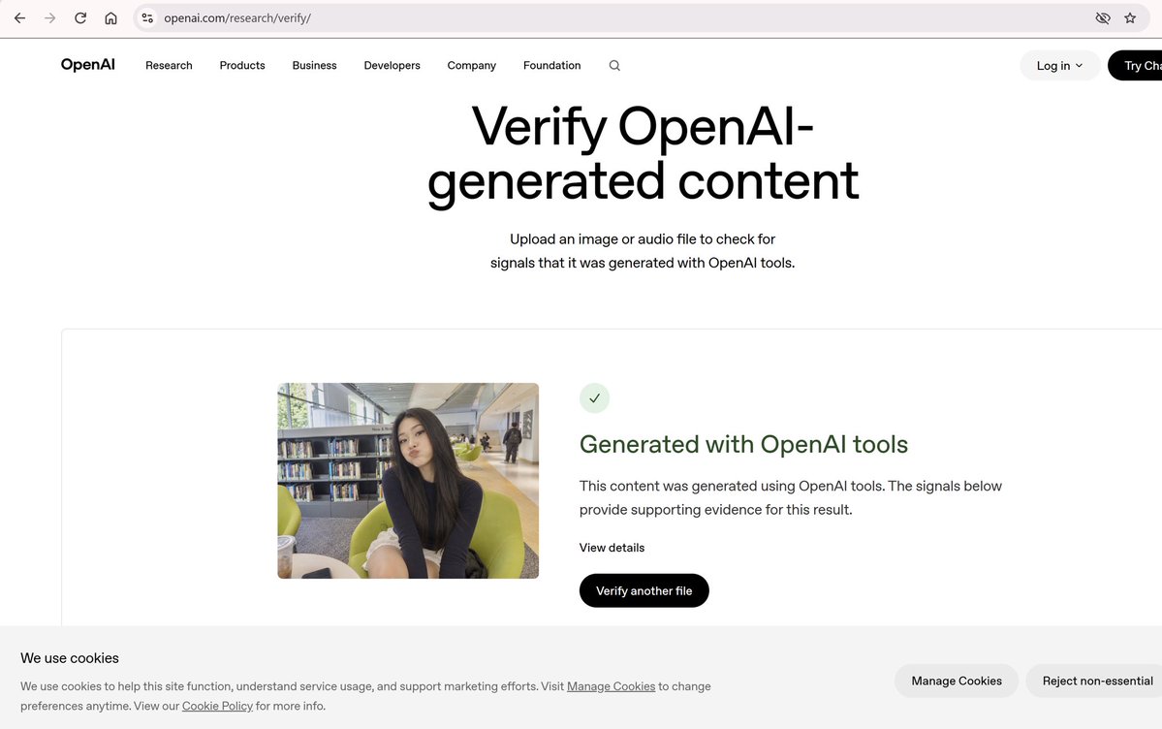Click the Manage Cookies button
Image resolution: width=1162 pixels, height=729 pixels.
pyautogui.click(x=956, y=681)
